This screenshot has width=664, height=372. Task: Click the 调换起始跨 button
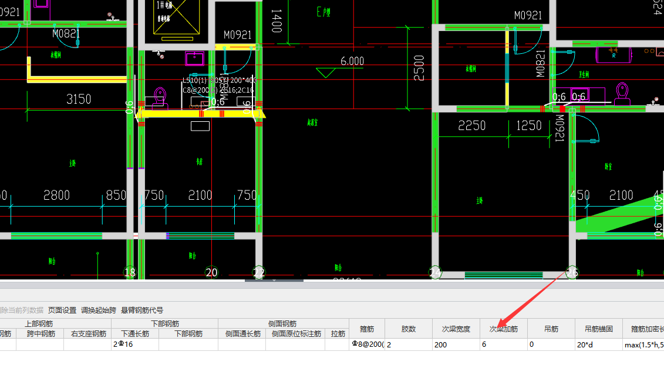pos(98,310)
